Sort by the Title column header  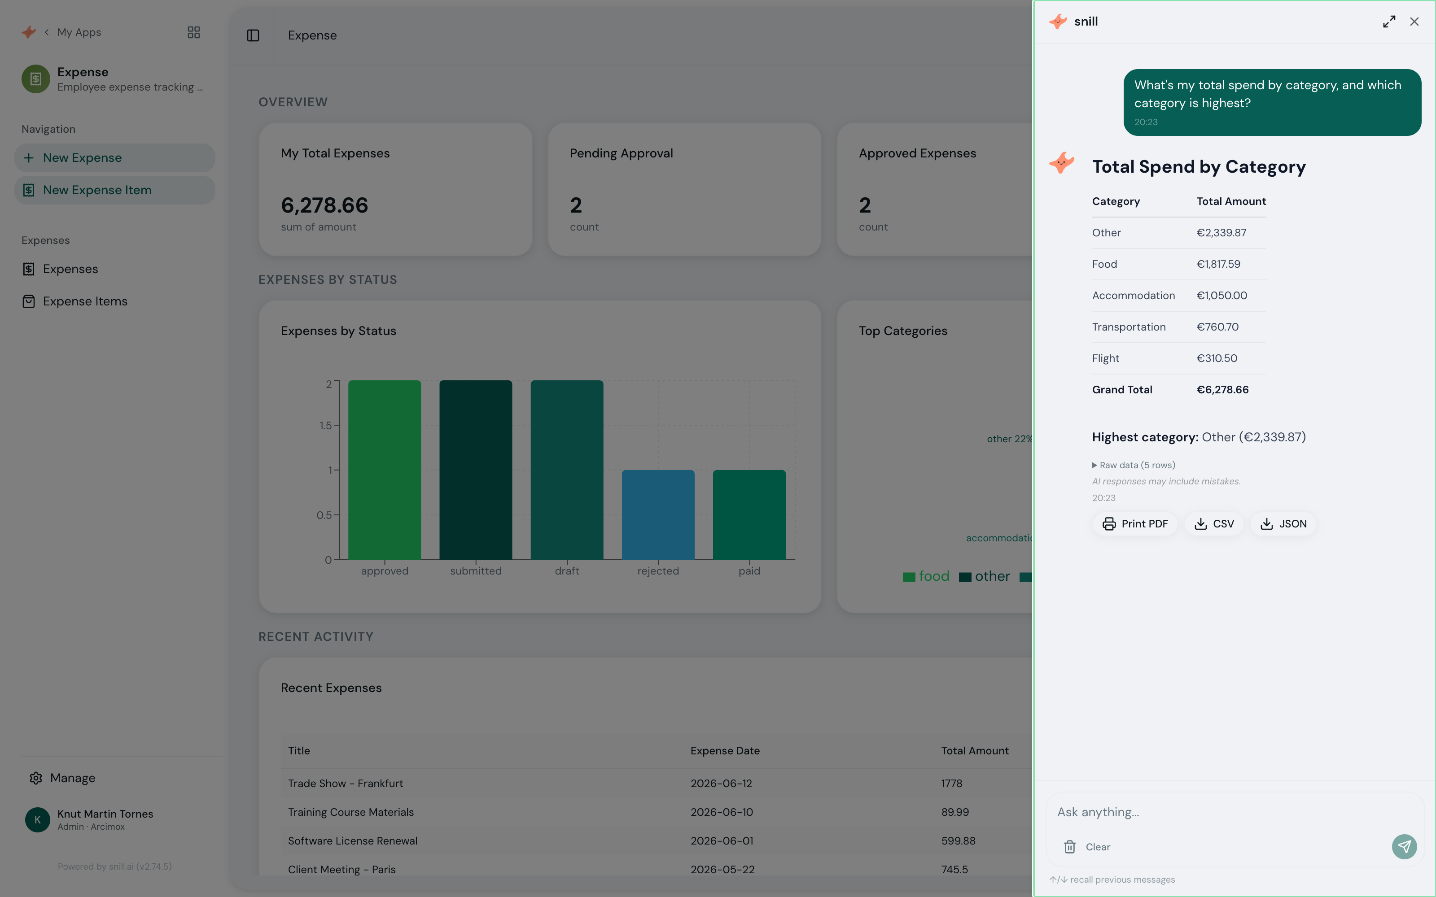[x=299, y=750]
